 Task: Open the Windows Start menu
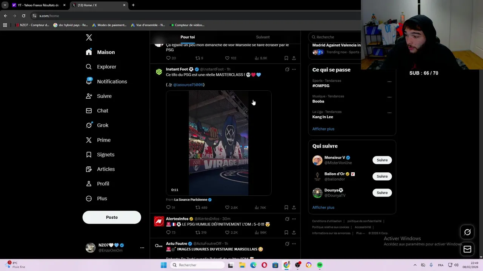(x=163, y=265)
